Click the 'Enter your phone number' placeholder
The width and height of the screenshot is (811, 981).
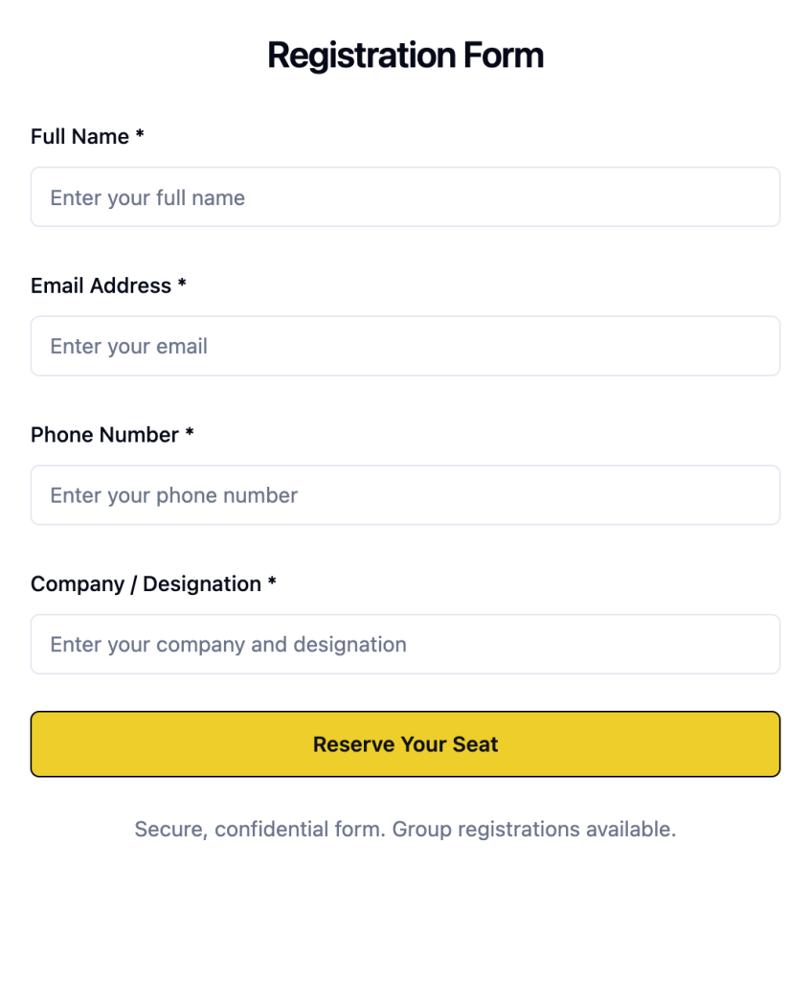click(x=173, y=496)
